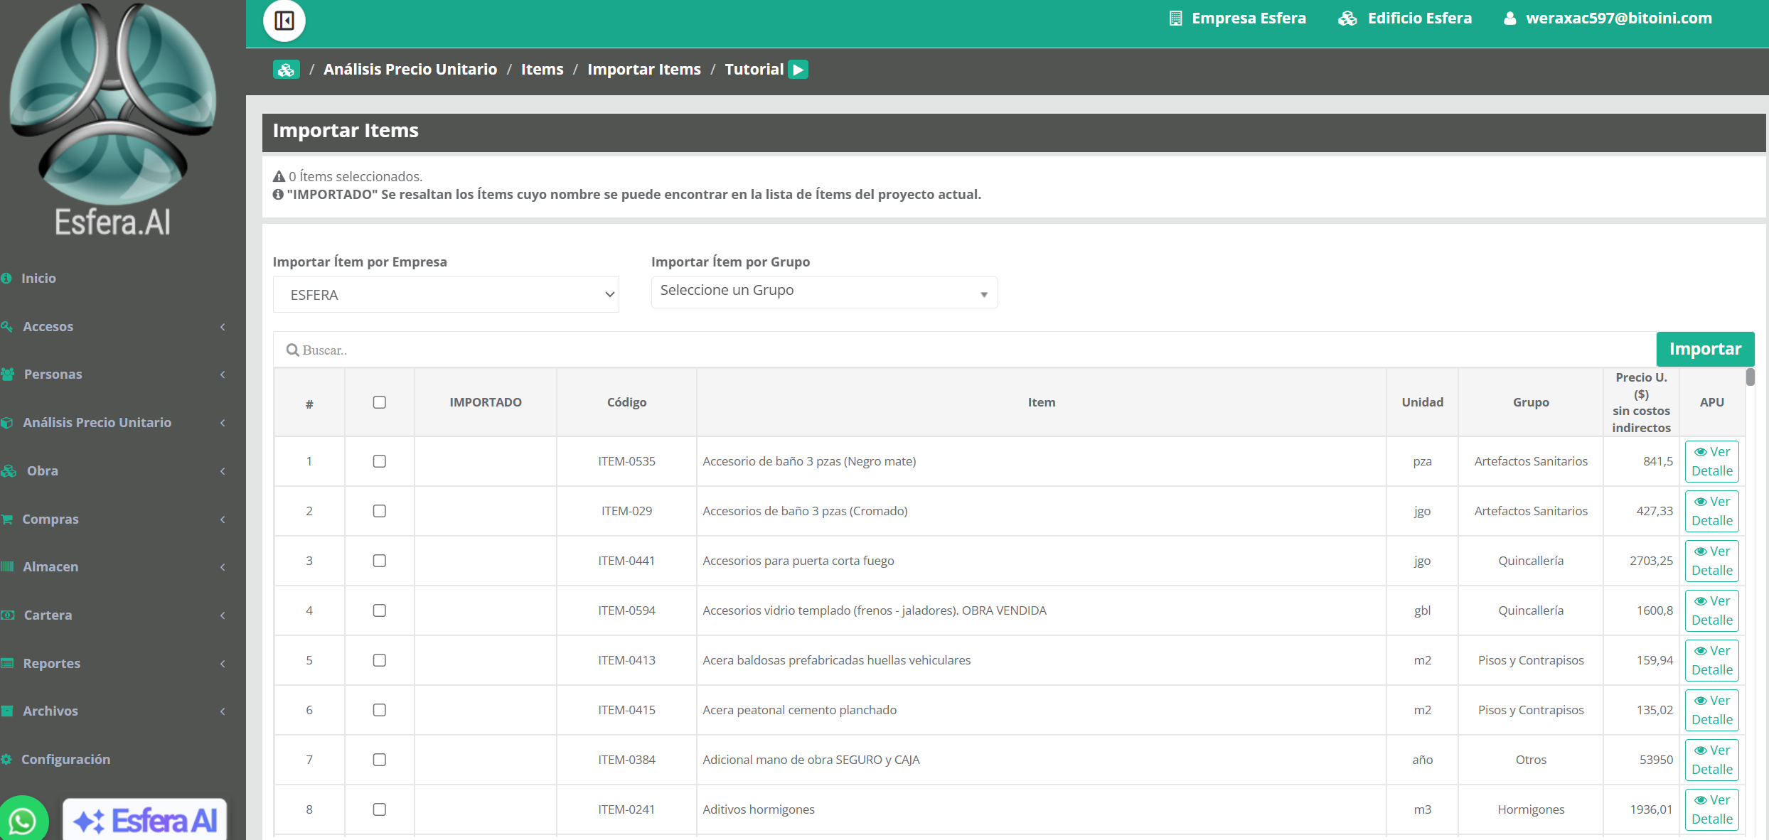Go to Configuración in the sidebar

point(66,760)
